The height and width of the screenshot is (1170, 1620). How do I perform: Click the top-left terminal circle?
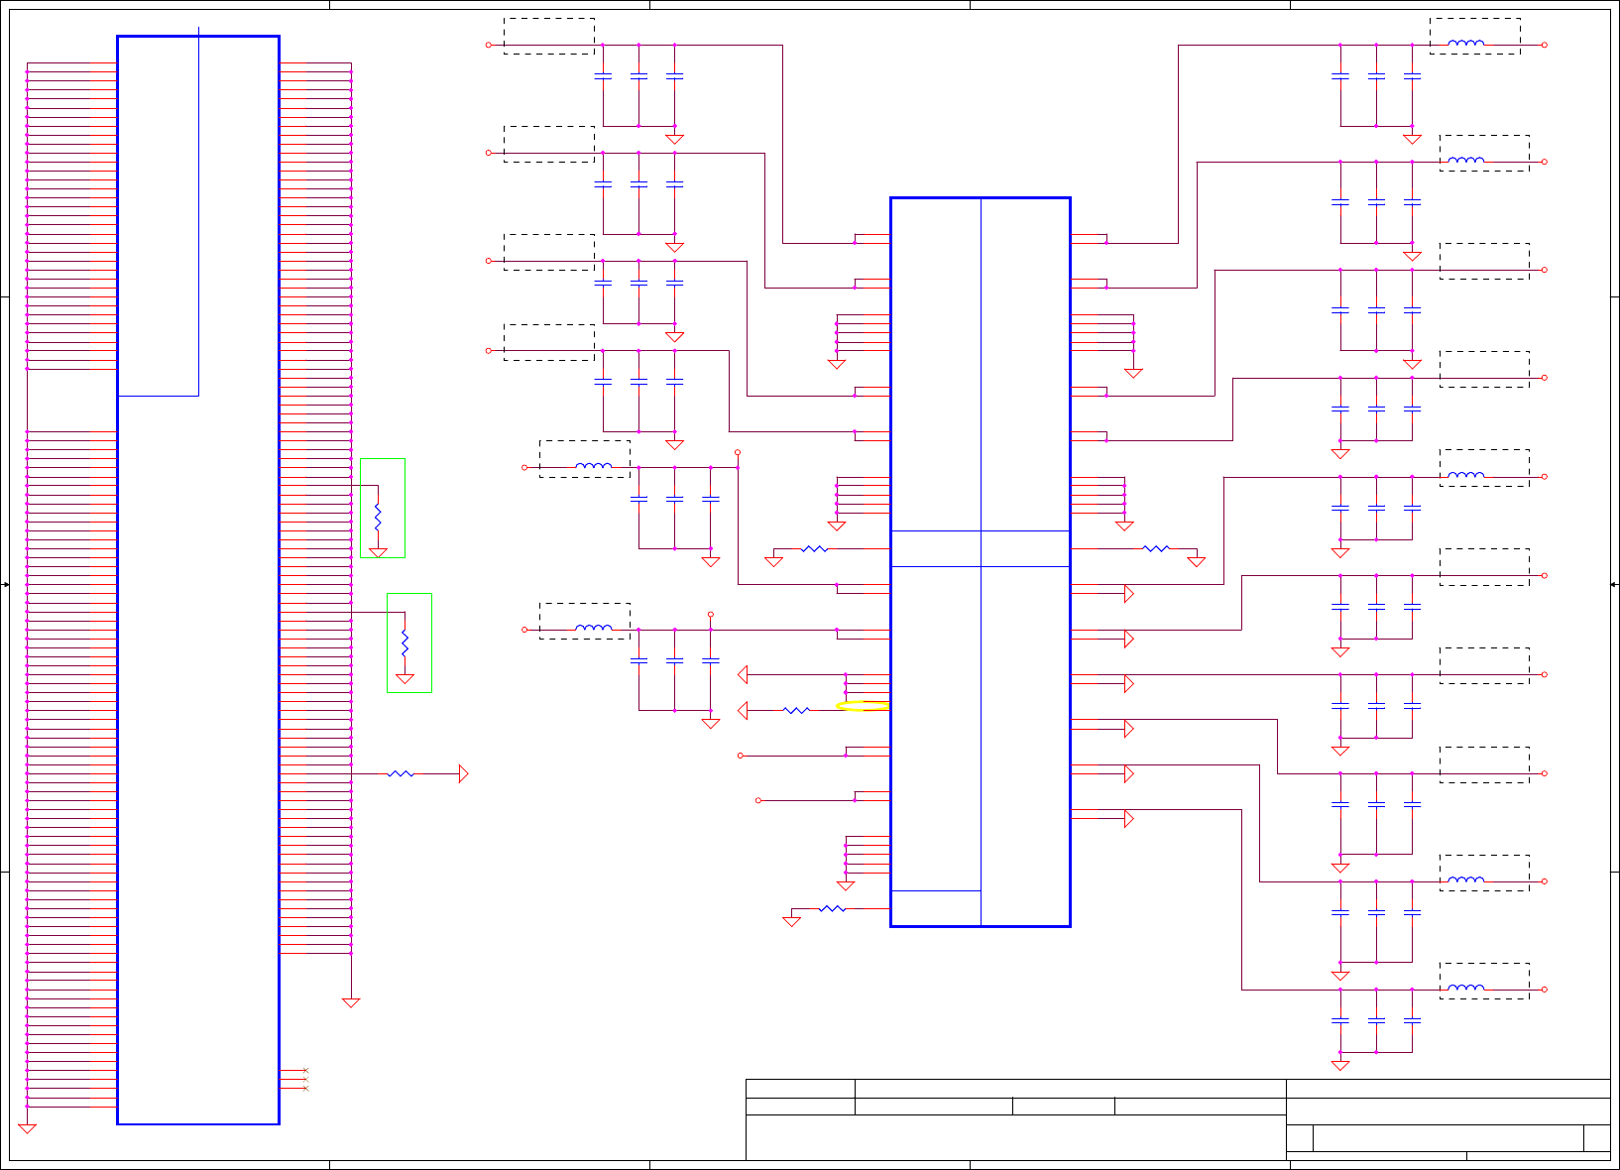coord(488,45)
